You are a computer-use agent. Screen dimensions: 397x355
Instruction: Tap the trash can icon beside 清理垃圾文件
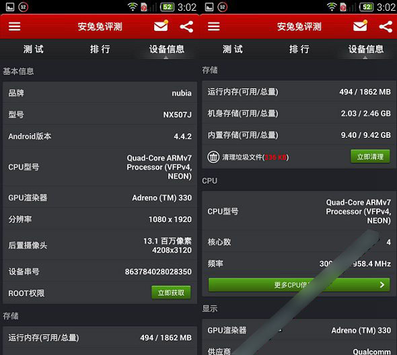213,157
